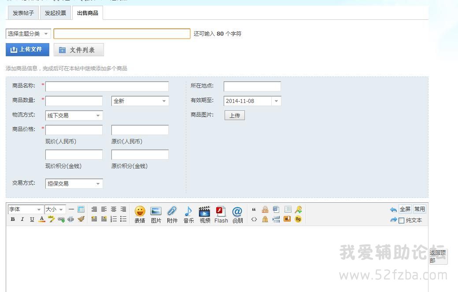Toggle underline formatting in the editor
The image size is (458, 292).
(x=32, y=219)
